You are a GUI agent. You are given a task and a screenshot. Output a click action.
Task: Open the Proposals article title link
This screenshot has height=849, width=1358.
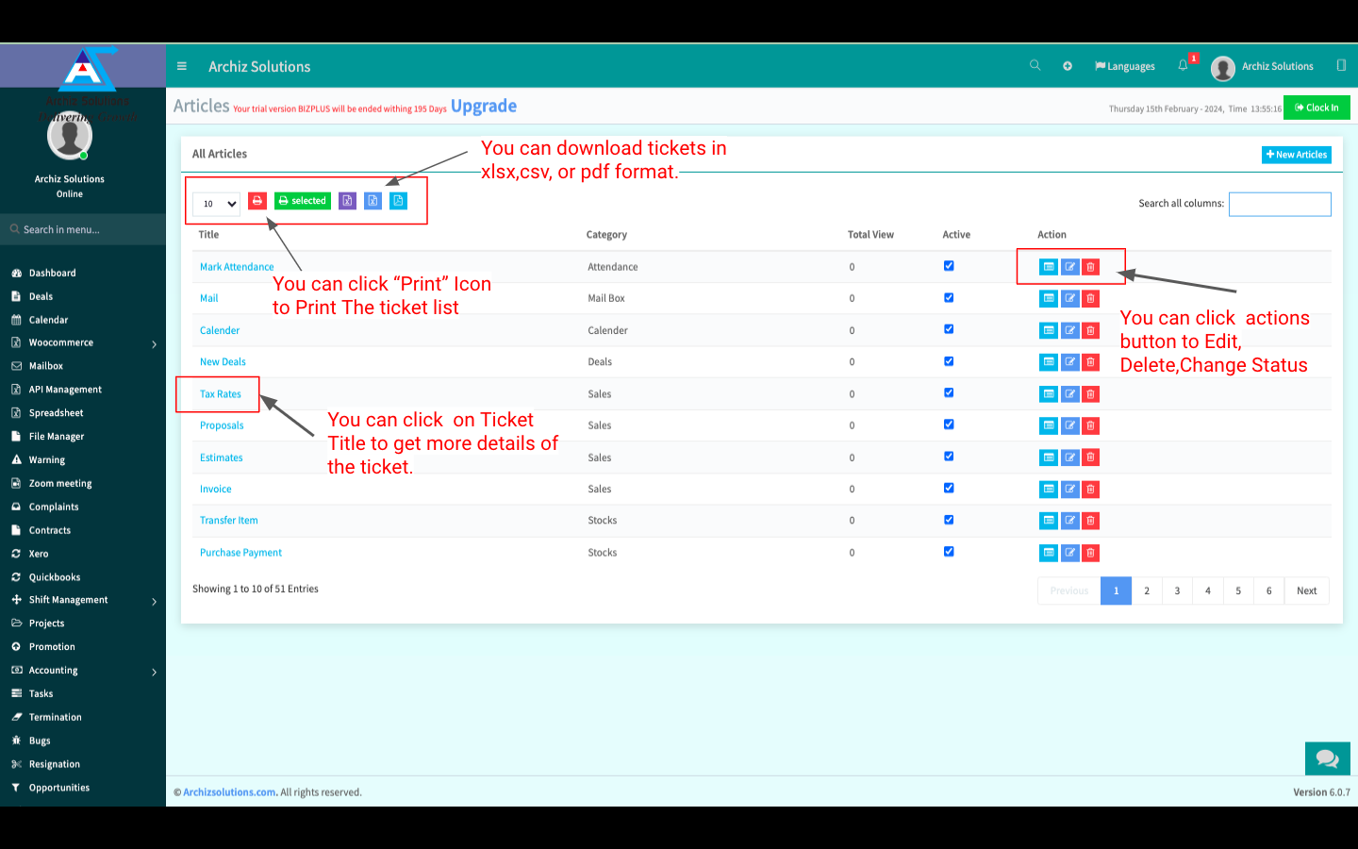[222, 425]
